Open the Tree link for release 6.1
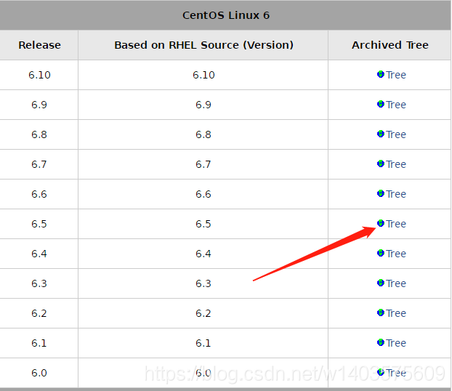The height and width of the screenshot is (391, 452). tap(396, 343)
